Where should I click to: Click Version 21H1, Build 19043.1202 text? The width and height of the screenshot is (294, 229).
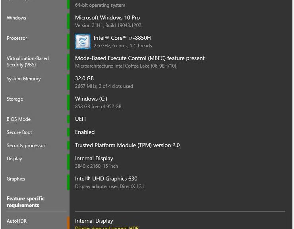[108, 25]
